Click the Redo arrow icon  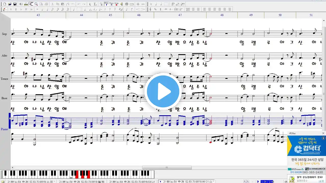click(x=84, y=4)
